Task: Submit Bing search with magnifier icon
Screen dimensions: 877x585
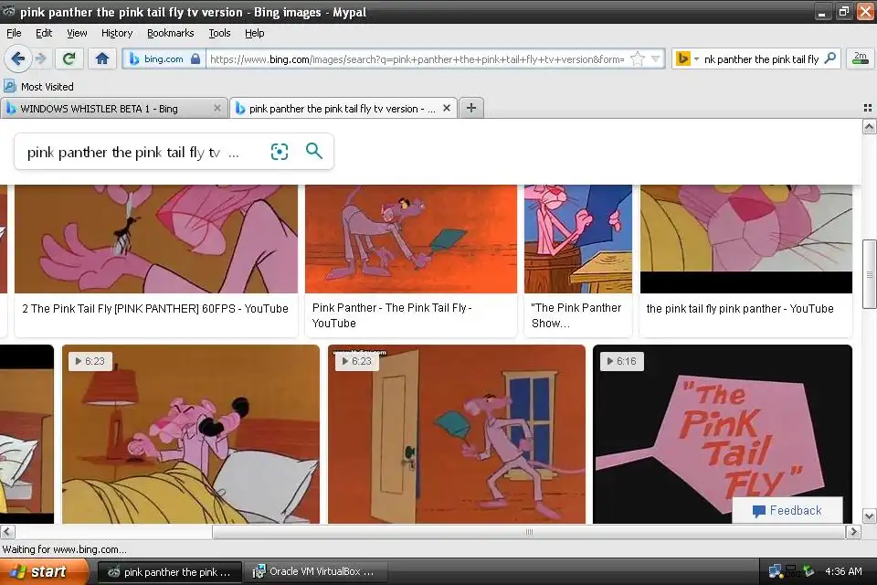Action: [313, 151]
